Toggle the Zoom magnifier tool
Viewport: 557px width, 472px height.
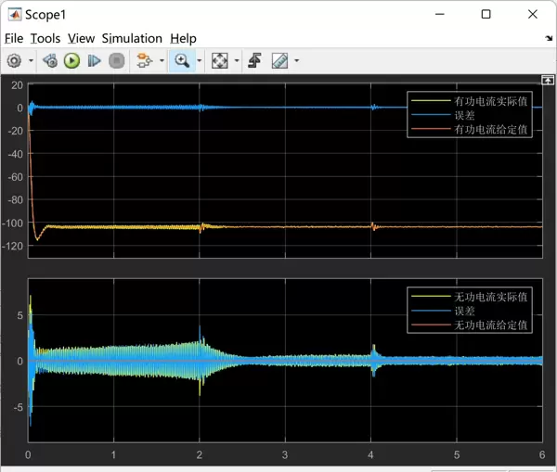[x=181, y=60]
